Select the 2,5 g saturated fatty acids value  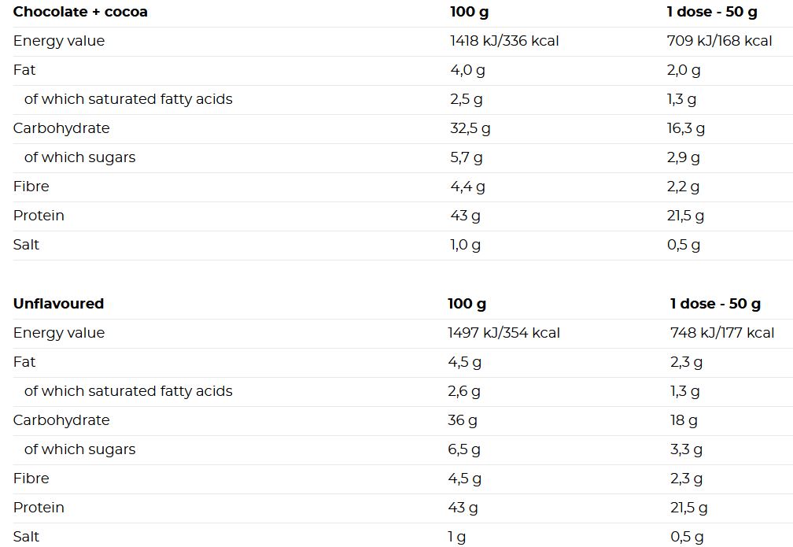[x=467, y=100]
